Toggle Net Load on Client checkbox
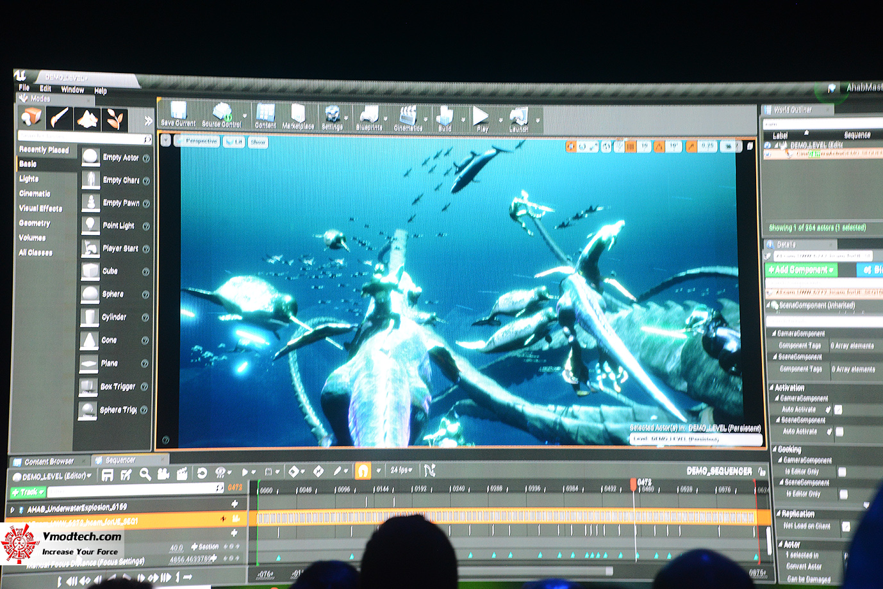Screen dimensions: 883x589 coord(846,526)
